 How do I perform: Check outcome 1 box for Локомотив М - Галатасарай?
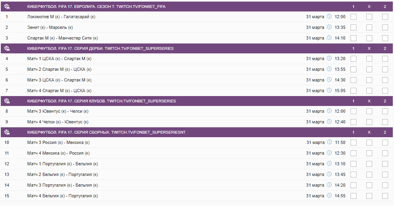pos(353,17)
